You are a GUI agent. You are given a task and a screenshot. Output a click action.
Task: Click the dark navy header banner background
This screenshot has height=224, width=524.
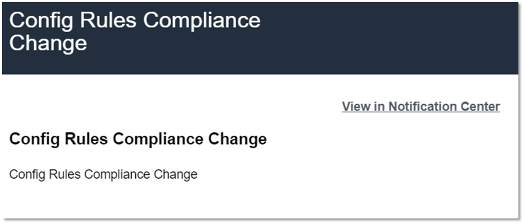tap(384, 38)
